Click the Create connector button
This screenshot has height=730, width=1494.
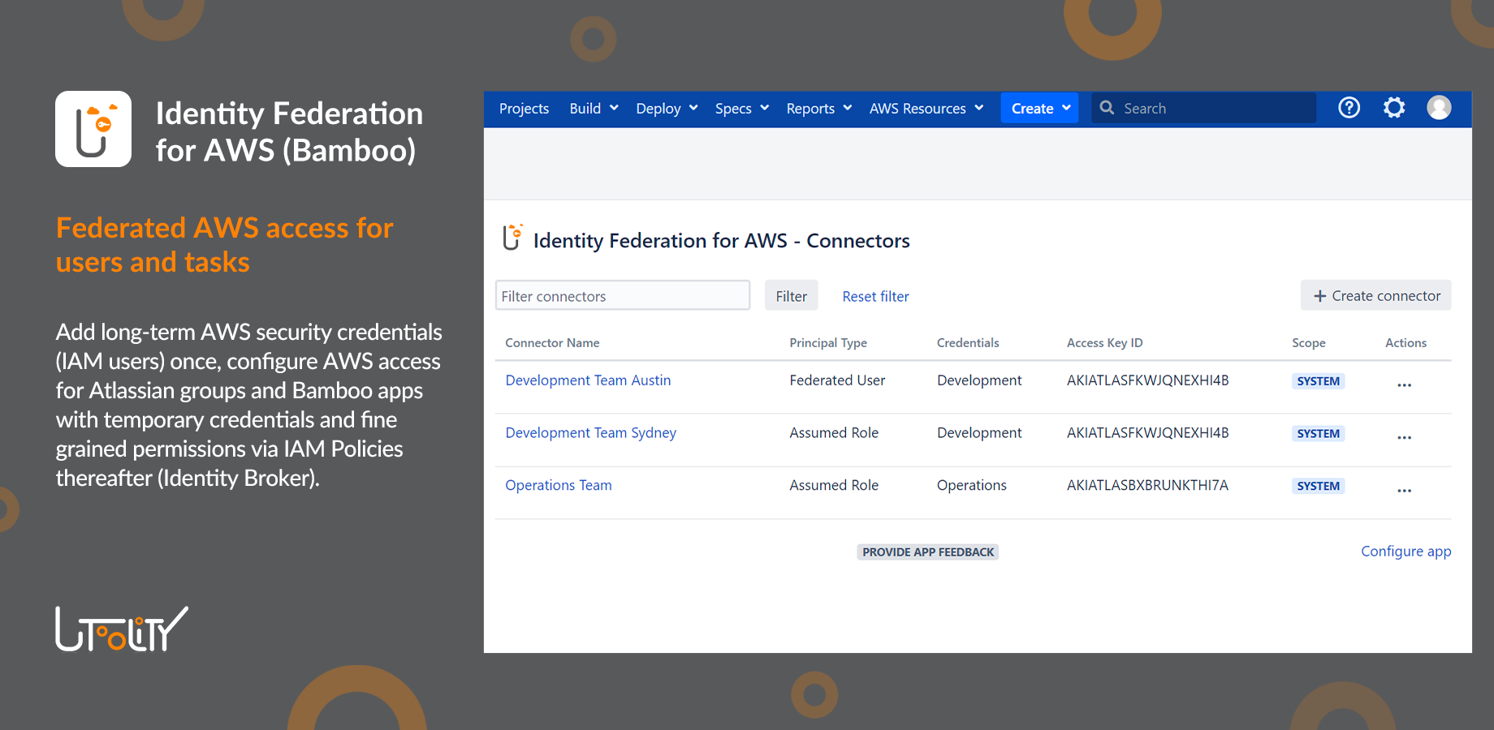click(x=1376, y=296)
